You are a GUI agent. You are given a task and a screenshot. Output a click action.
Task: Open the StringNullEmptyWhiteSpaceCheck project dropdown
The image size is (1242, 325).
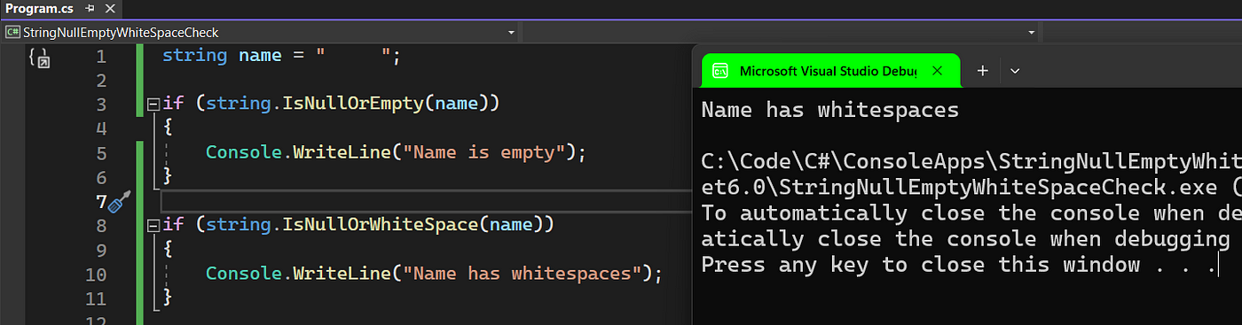pos(261,32)
